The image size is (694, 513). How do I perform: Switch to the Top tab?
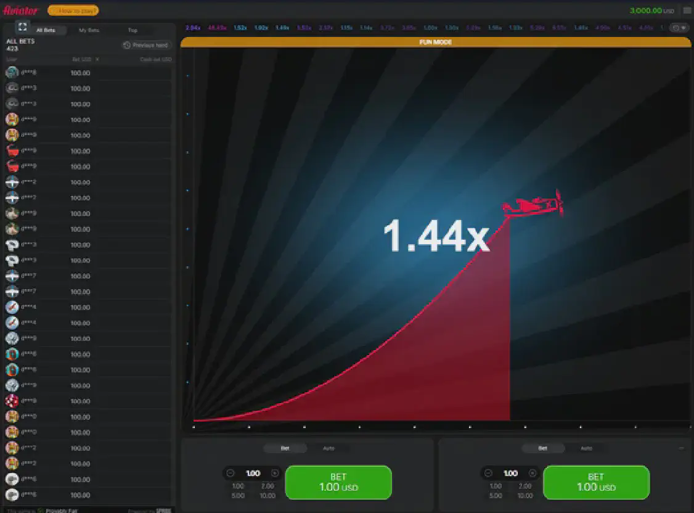click(x=133, y=30)
